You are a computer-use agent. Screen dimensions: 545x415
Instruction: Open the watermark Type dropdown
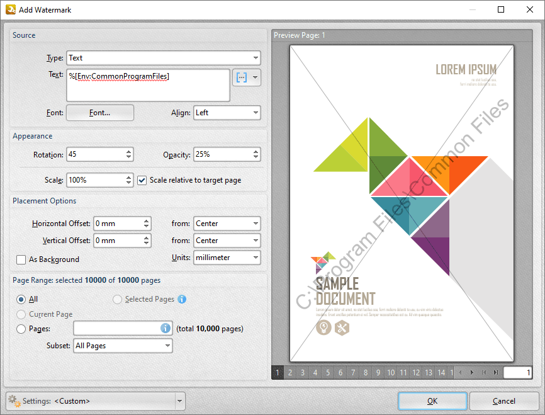point(163,58)
